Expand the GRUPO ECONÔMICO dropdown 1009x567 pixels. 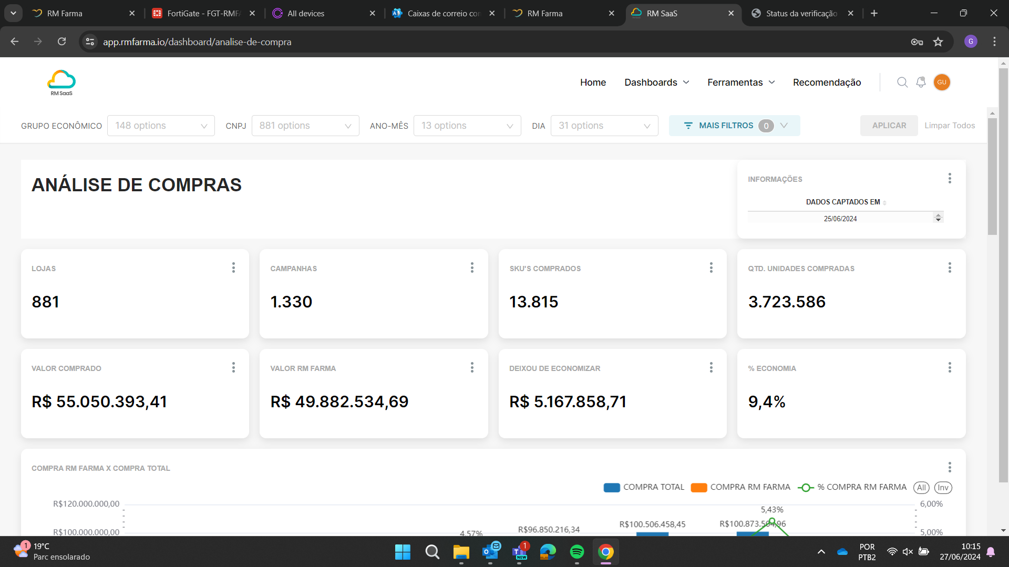pyautogui.click(x=161, y=126)
